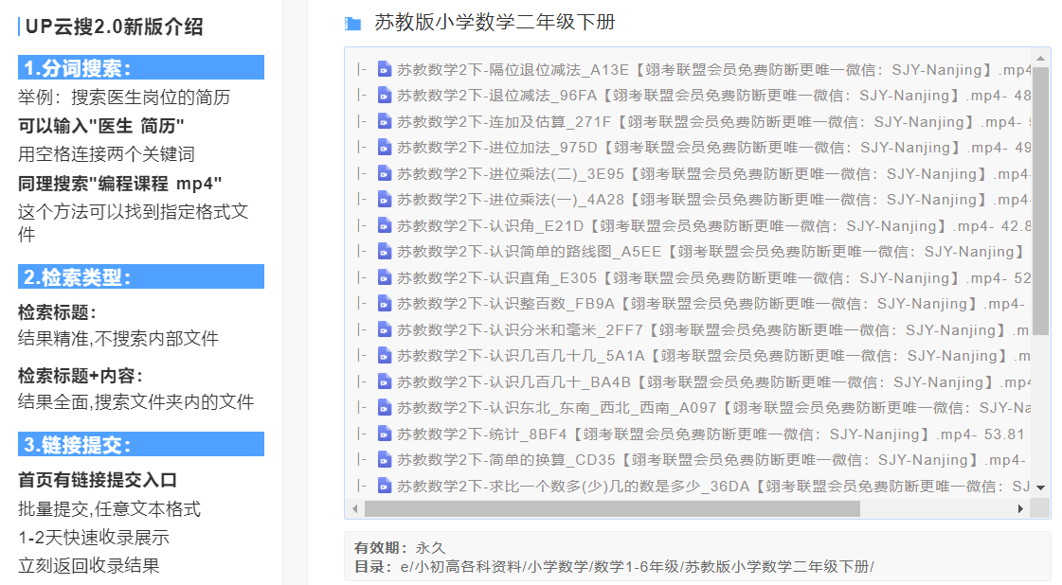Click the horizontal scrollbar left arrow
The width and height of the screenshot is (1062, 585).
click(355, 509)
